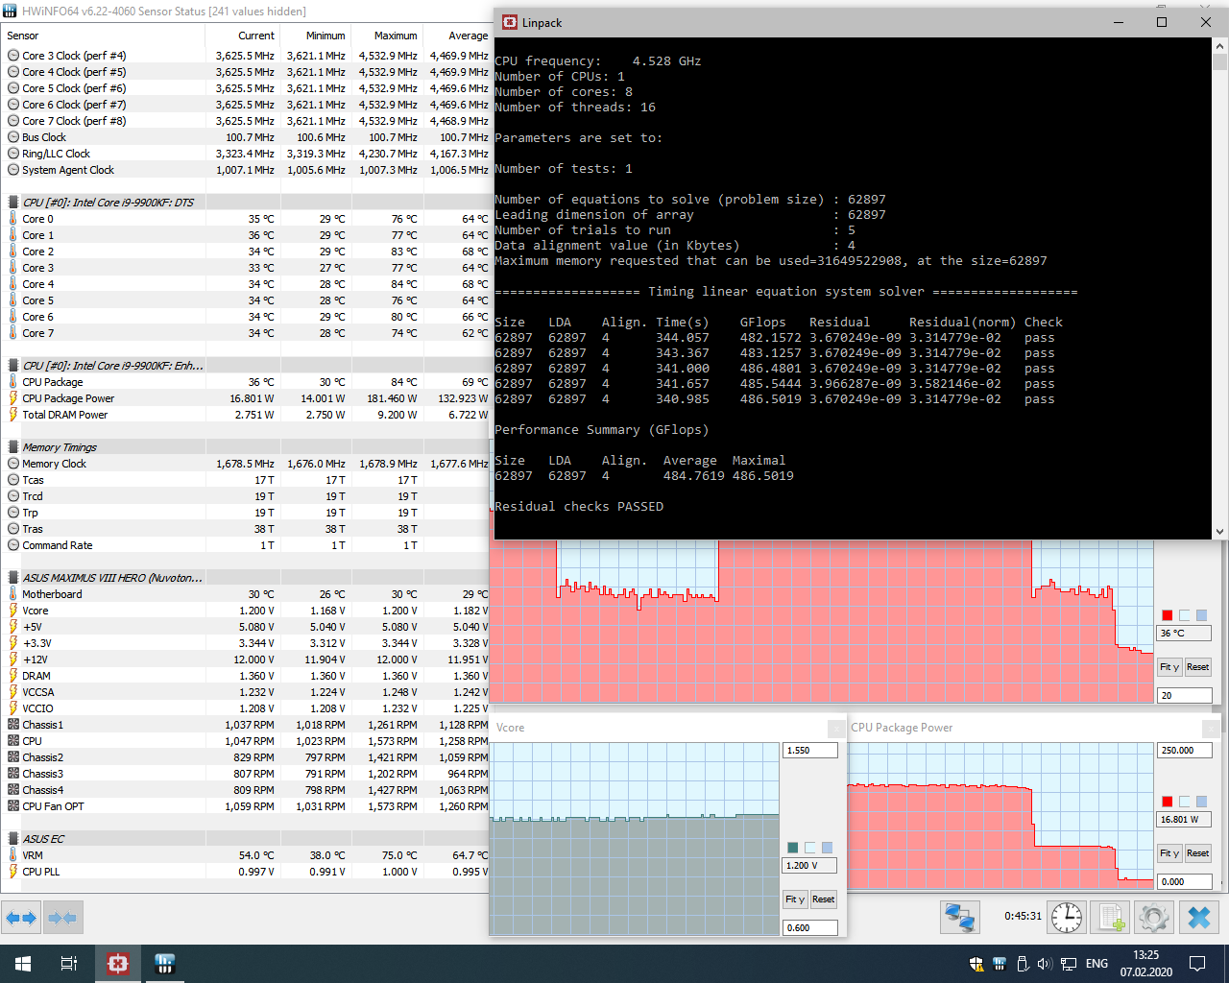This screenshot has height=983, width=1229.
Task: Click the Linpack window title icon
Action: 509,22
